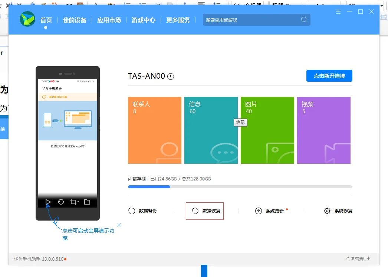Click the refresh screen icon under phone
The width and height of the screenshot is (388, 277).
coord(61,202)
